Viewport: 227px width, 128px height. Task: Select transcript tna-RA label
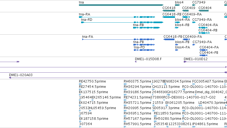pos(85,14)
